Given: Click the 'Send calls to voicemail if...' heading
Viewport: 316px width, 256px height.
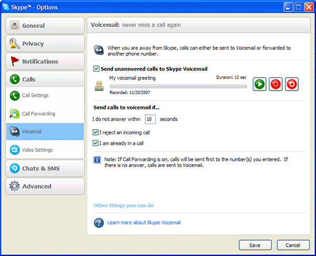Looking at the screenshot, I should click(126, 107).
